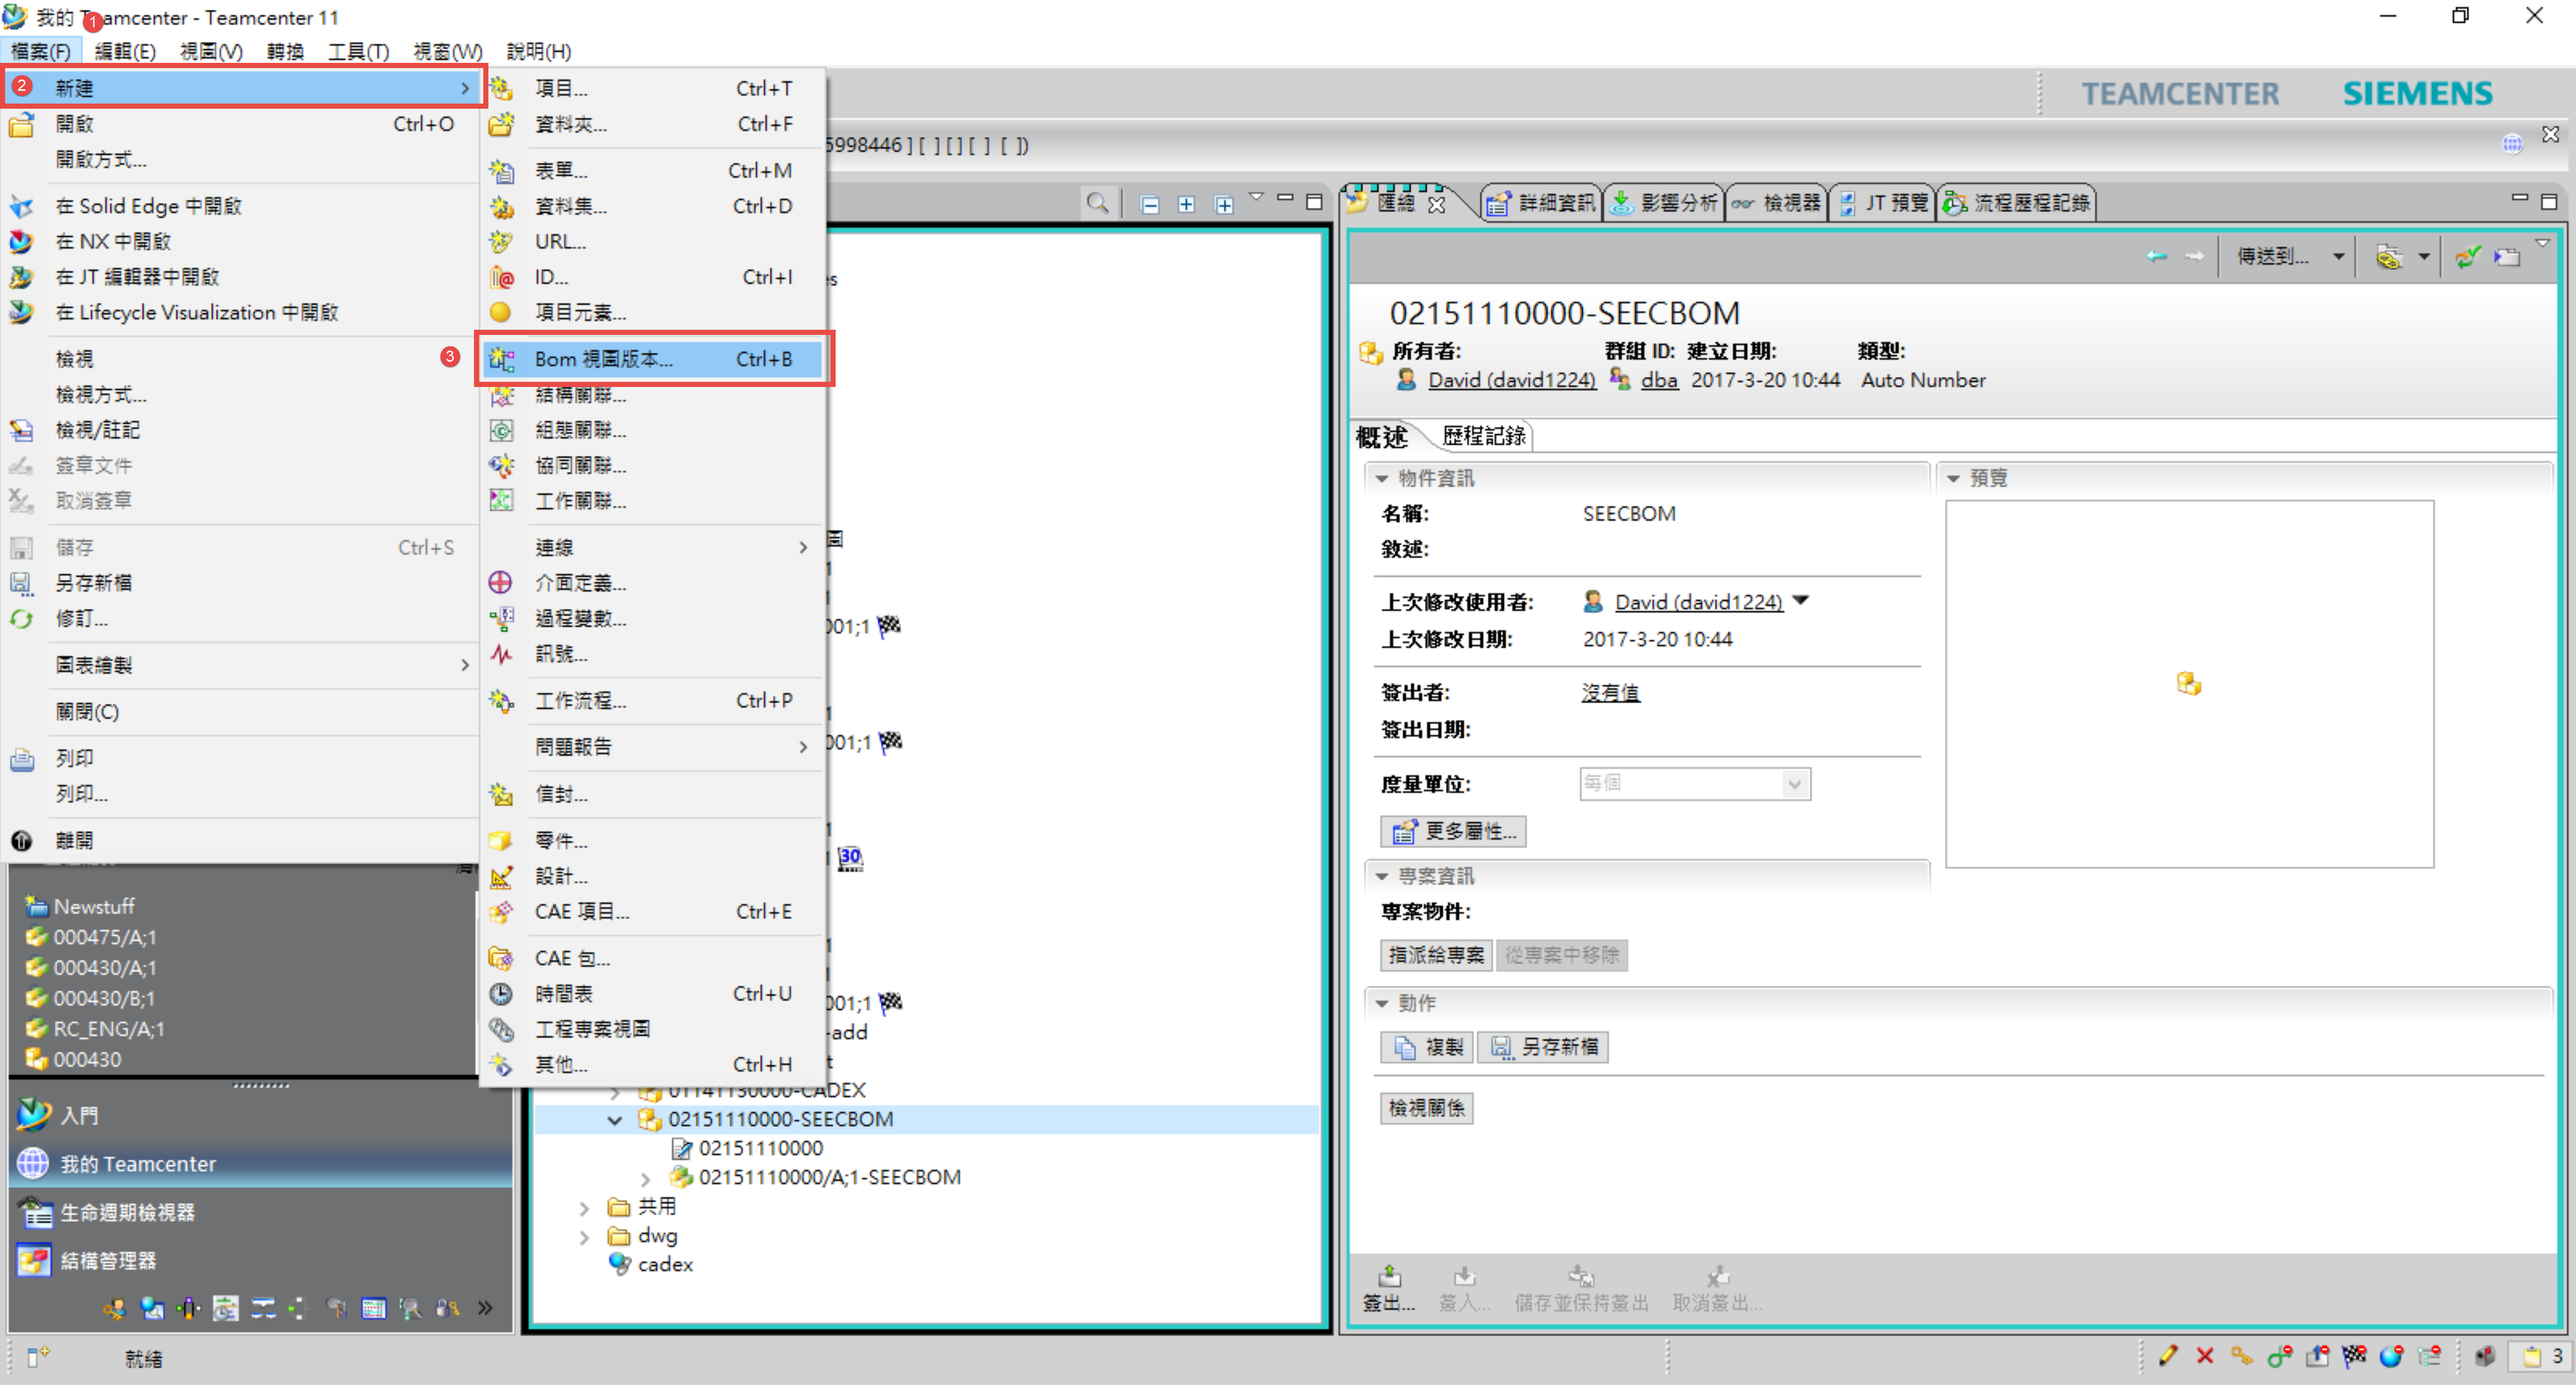The height and width of the screenshot is (1385, 2576).
Task: Click the 開啟 folder icon in File menu
Action: [x=22, y=124]
